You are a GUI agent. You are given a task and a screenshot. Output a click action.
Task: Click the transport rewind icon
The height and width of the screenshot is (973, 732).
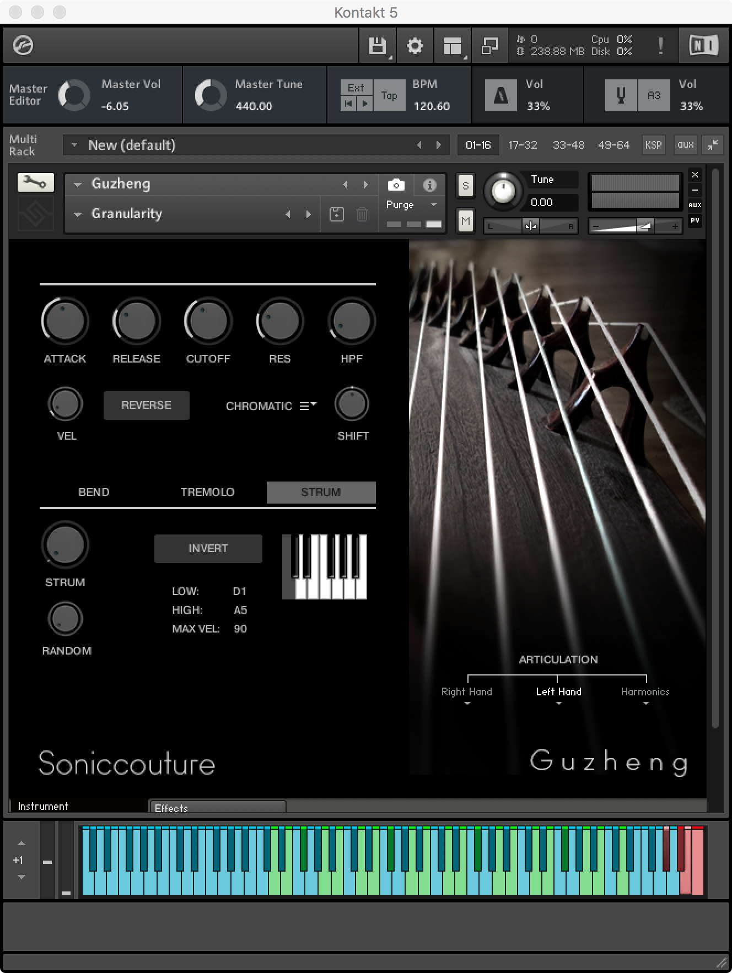(x=348, y=103)
